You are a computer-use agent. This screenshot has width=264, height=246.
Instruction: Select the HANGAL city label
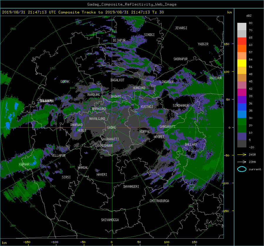pos(83,168)
